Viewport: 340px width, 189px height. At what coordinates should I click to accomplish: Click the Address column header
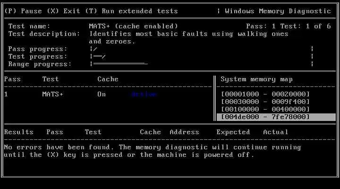[x=184, y=132]
